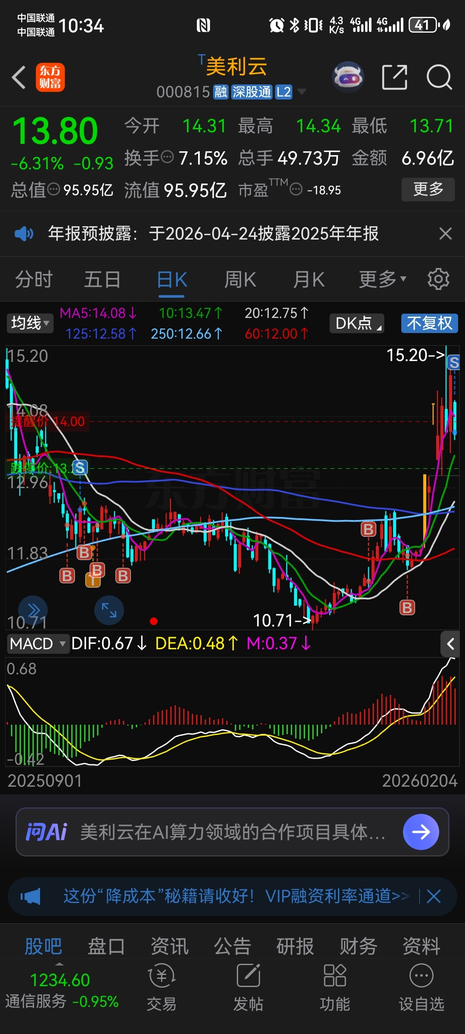
Task: Open the 资讯 tab
Action: point(170,947)
